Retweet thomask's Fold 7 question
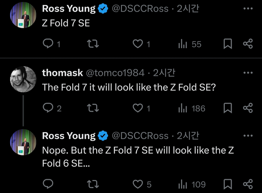 pos(94,108)
